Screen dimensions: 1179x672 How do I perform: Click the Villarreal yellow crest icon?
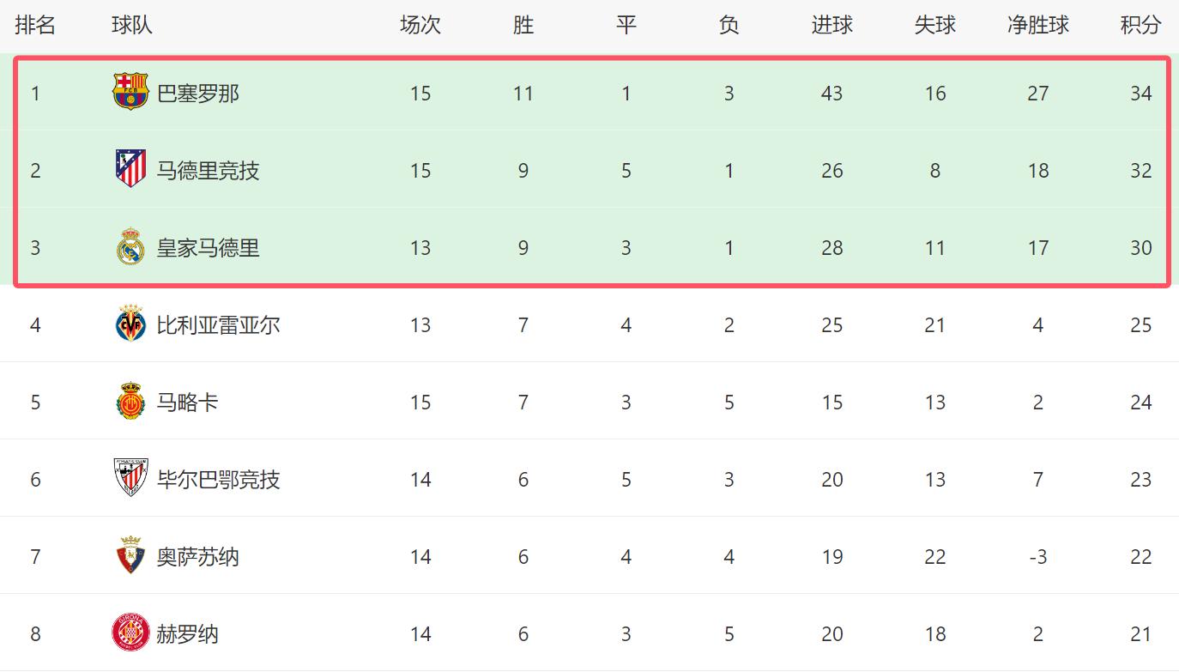130,324
